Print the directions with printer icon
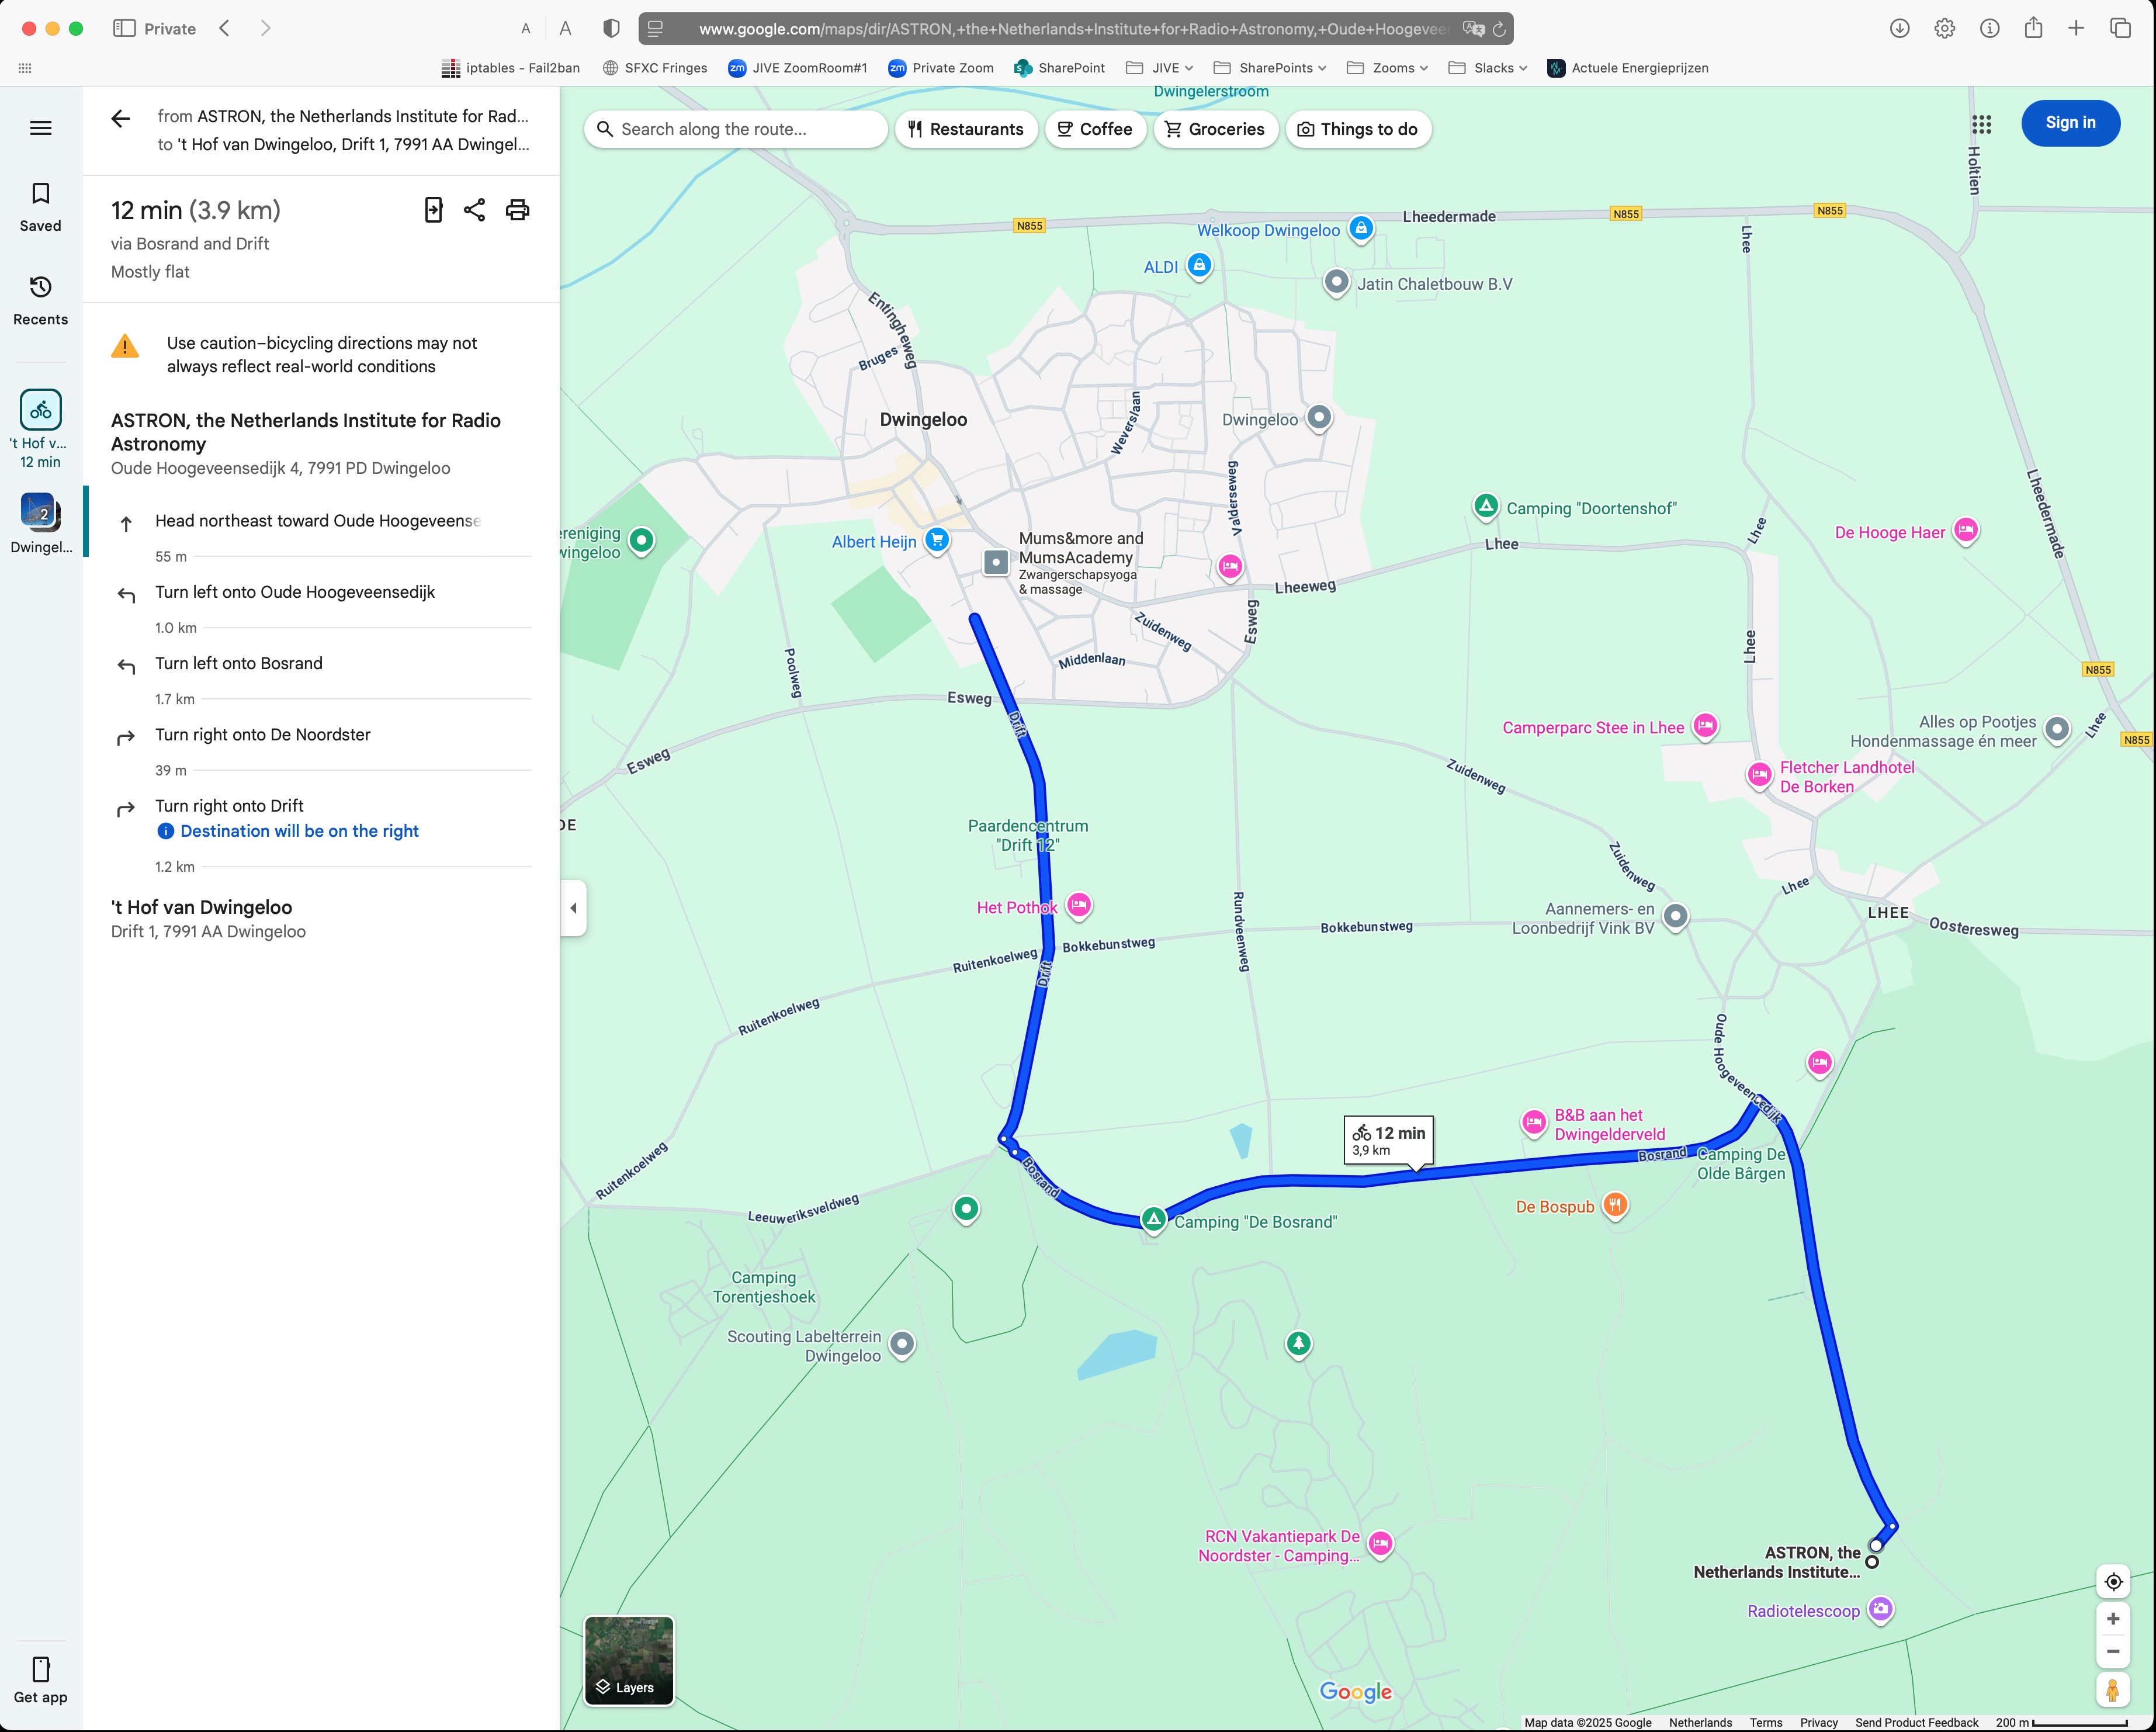Viewport: 2156px width, 1732px height. coord(517,210)
